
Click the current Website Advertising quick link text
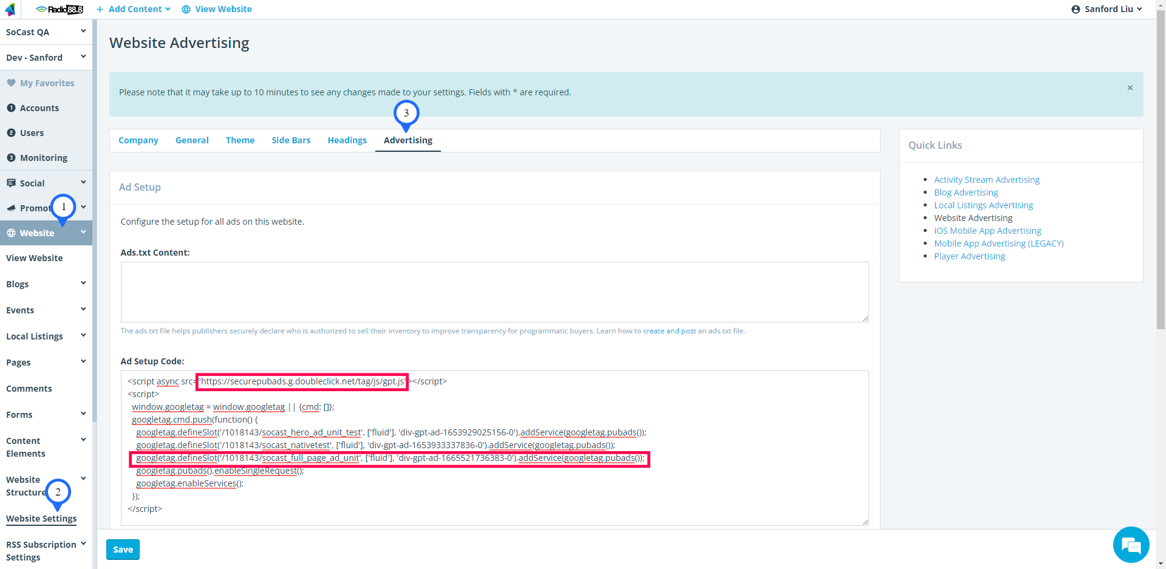click(973, 218)
